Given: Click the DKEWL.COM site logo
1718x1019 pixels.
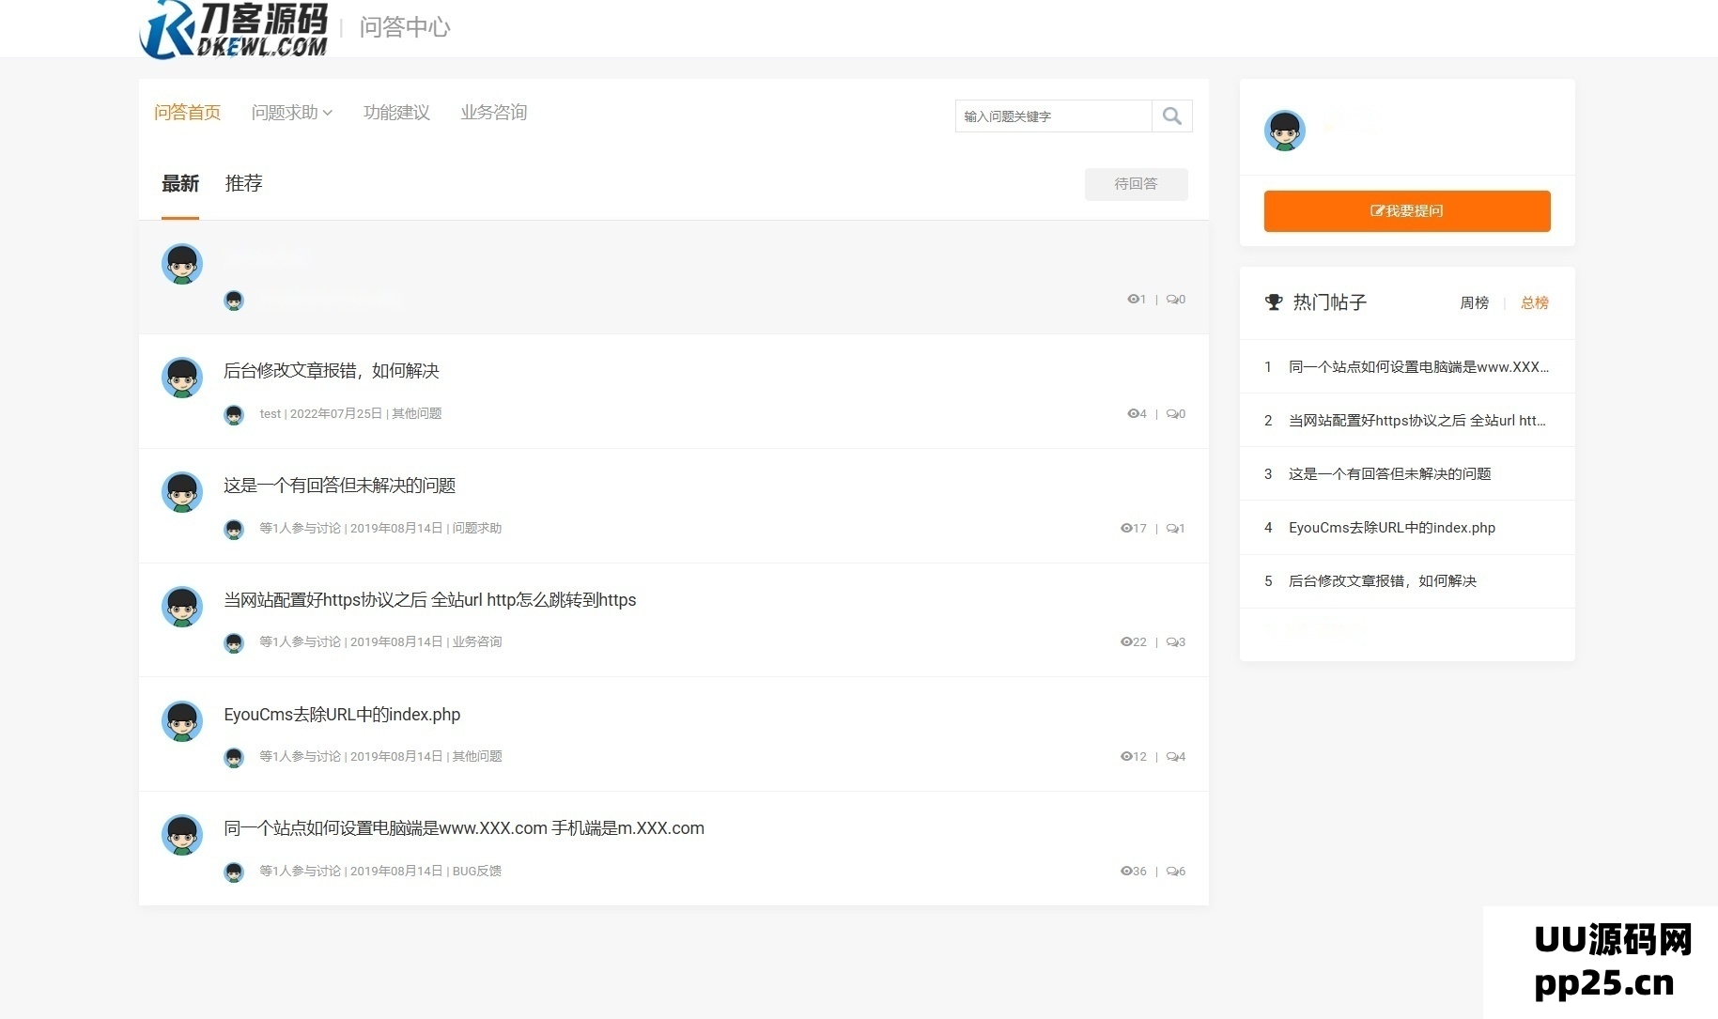Looking at the screenshot, I should tap(234, 29).
